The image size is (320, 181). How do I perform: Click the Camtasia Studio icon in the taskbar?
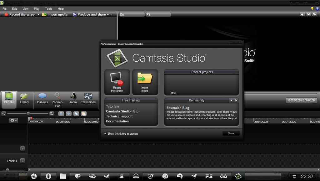[x=238, y=176]
